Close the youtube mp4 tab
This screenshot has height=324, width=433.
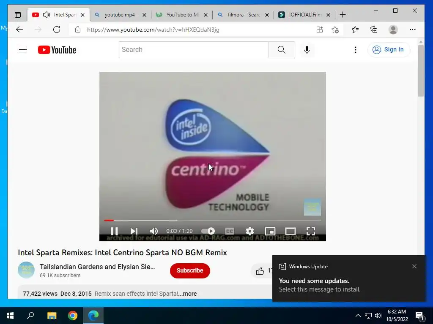[144, 15]
